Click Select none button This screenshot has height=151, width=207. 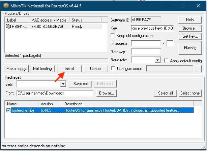(x=190, y=93)
